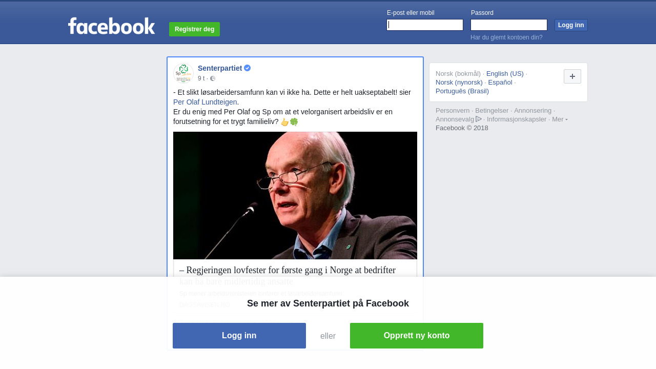Expand the Mer footer dropdown
The height and width of the screenshot is (369, 656).
tap(560, 119)
